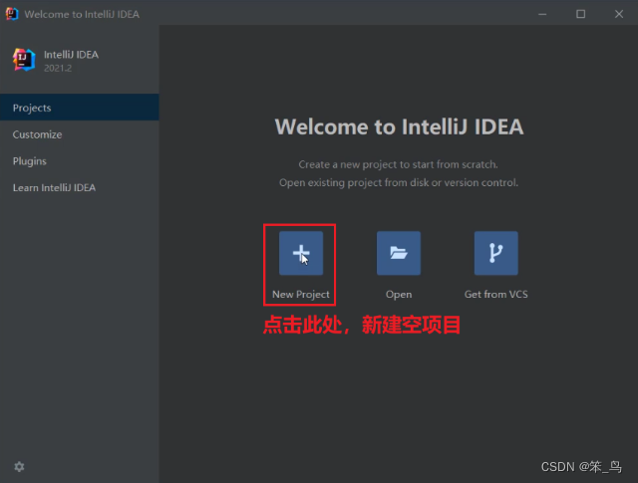The image size is (638, 483).
Task: Click the New Project plus icon
Action: point(301,253)
